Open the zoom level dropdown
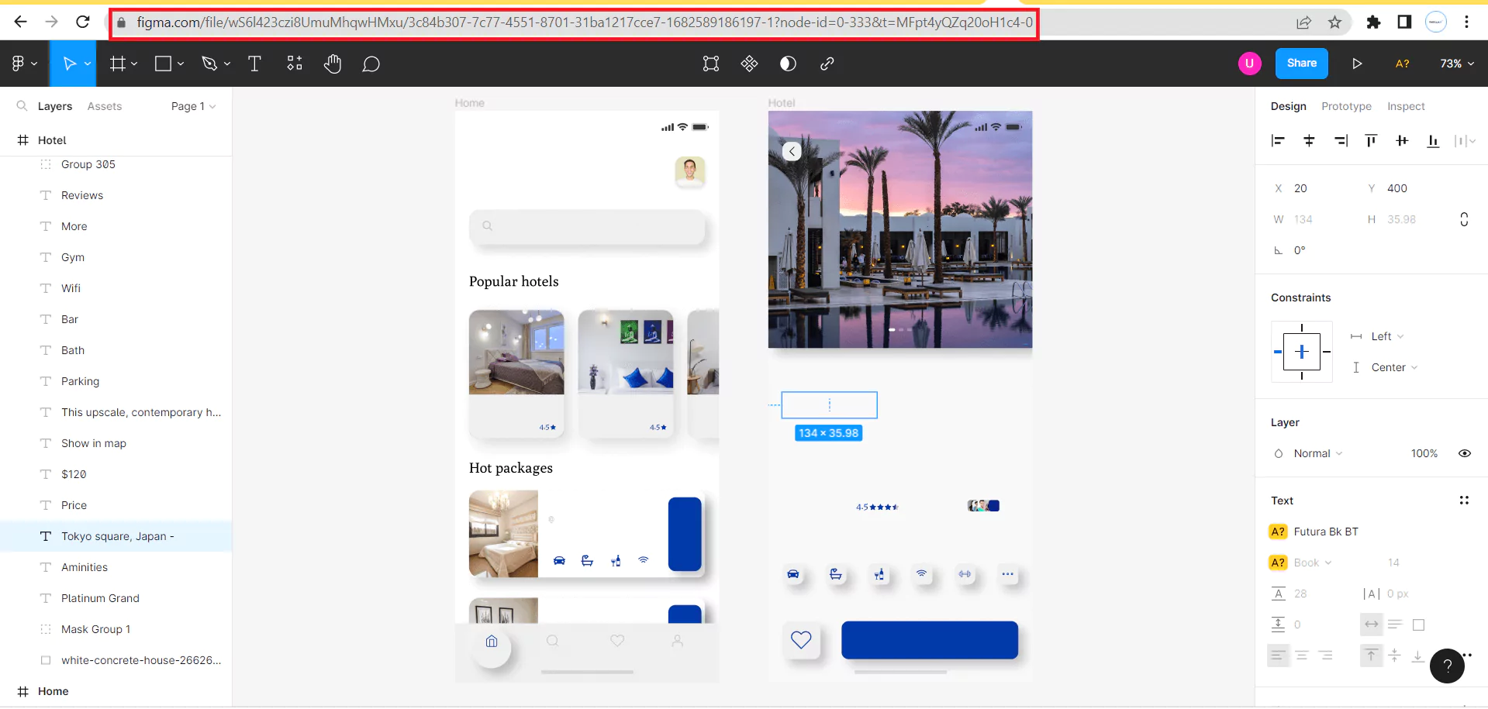 (1455, 64)
